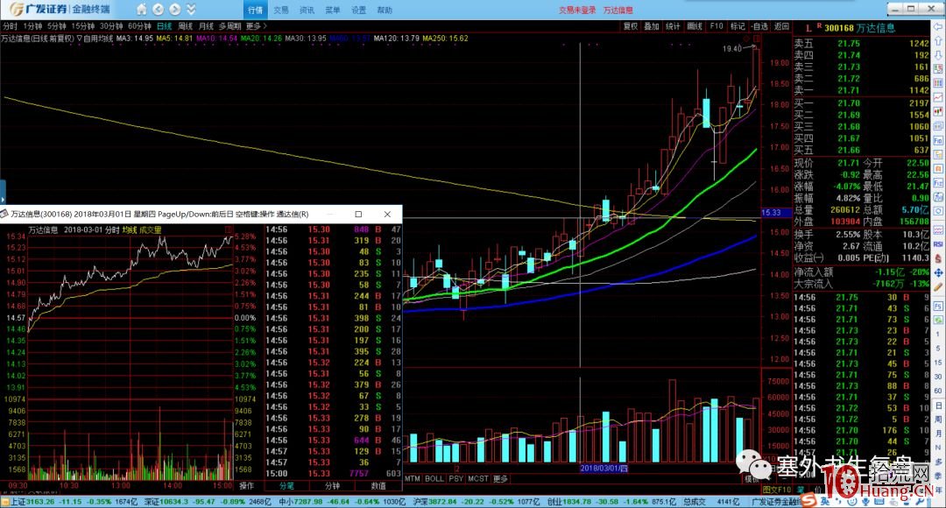This screenshot has height=508, width=946.
Task: Open the 交易 trading menu
Action: tap(281, 11)
